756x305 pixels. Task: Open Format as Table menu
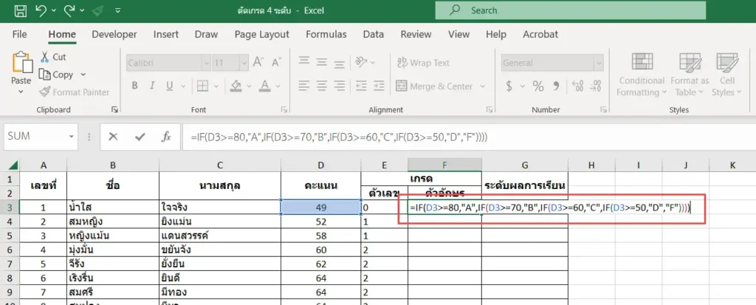coord(690,75)
